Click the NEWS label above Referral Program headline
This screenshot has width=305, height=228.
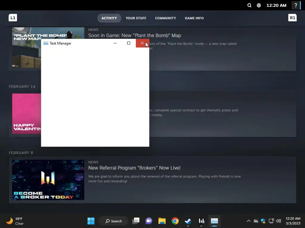click(x=93, y=162)
